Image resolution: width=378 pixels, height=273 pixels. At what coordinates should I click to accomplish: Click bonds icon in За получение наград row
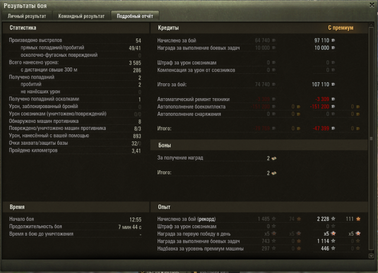[x=274, y=158]
